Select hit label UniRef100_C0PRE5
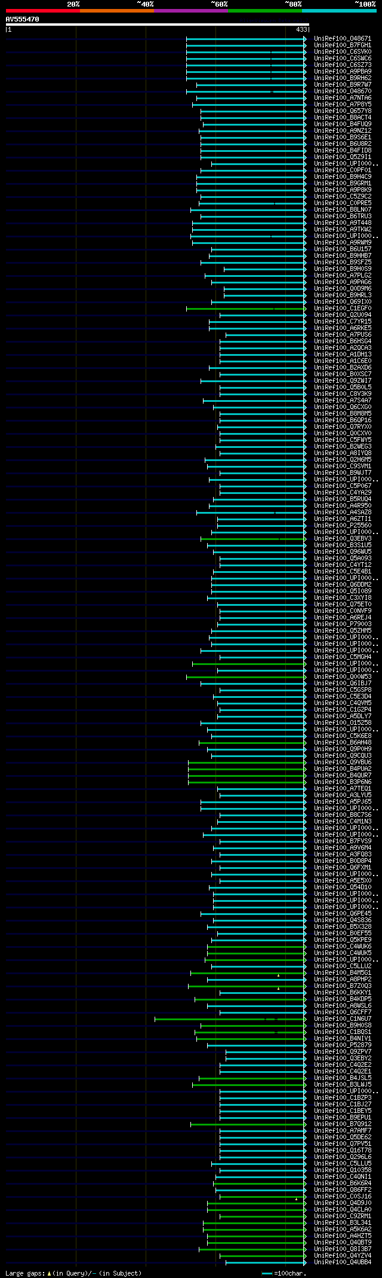The height and width of the screenshot is (1278, 382). click(343, 203)
